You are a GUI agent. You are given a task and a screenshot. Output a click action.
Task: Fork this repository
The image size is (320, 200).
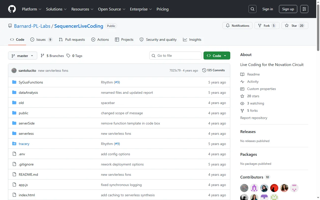[267, 25]
